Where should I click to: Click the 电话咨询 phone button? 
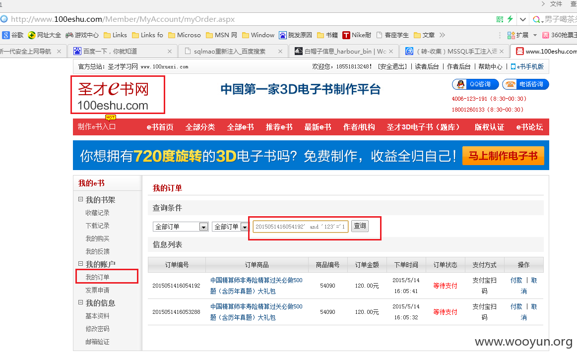click(525, 84)
